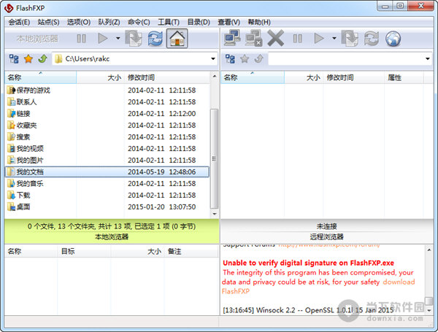The width and height of the screenshot is (438, 332).
Task: Open the remote pane transfer dropdown arrow
Action: 334,38
